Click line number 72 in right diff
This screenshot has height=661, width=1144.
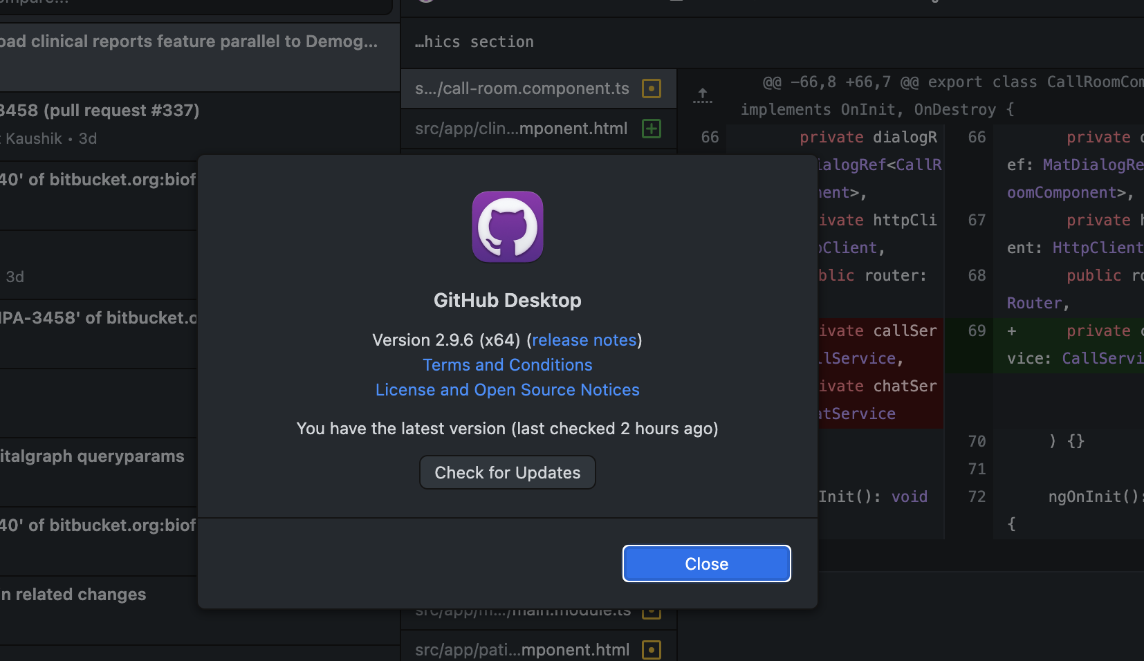[x=977, y=496]
